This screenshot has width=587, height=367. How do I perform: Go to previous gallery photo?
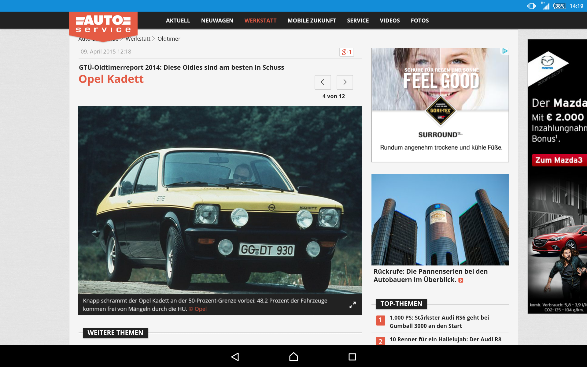(323, 82)
